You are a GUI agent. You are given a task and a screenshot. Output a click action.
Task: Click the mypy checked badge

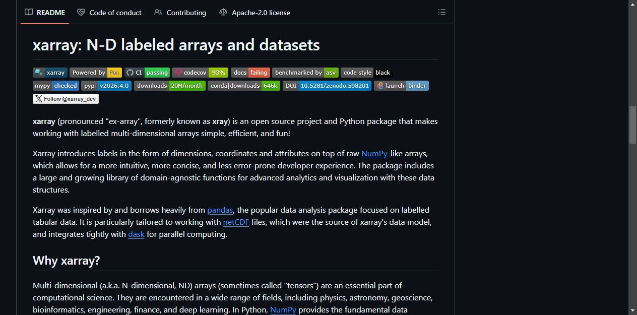56,86
